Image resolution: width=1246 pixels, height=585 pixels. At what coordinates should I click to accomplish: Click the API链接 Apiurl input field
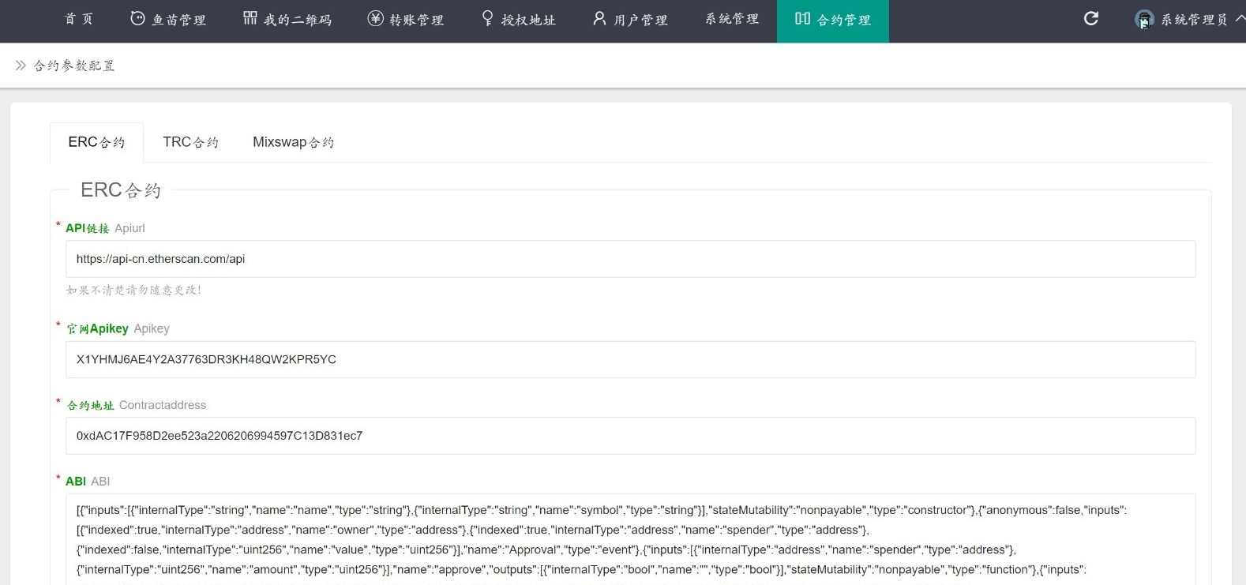630,259
